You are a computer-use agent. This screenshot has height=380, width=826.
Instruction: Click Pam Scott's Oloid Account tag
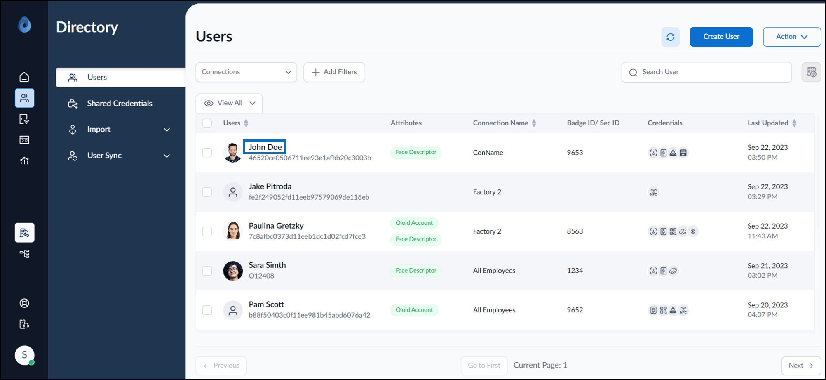click(x=414, y=310)
